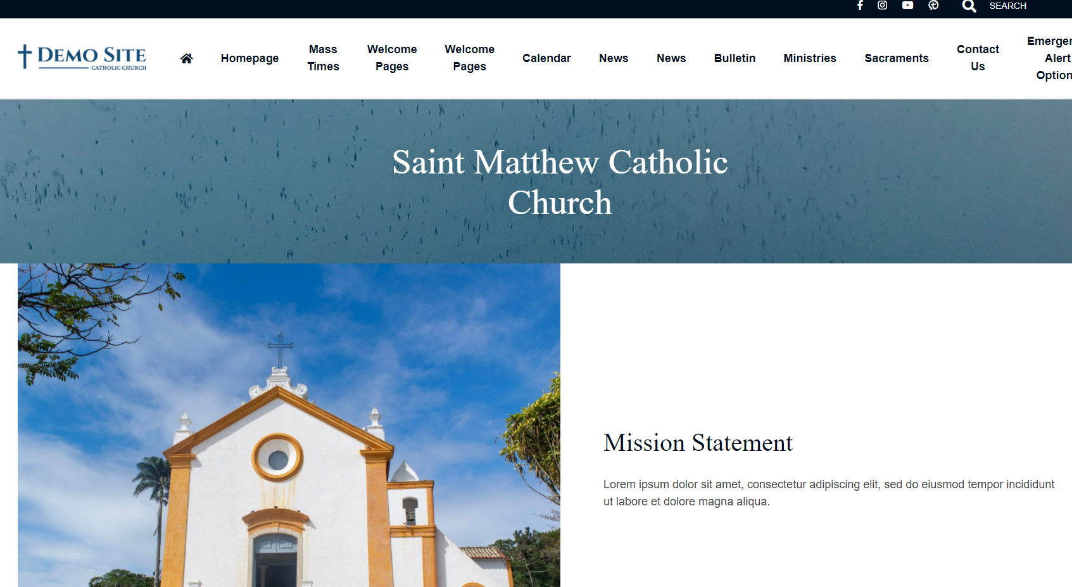Open Emergency Alert Option menu item

coord(1051,58)
